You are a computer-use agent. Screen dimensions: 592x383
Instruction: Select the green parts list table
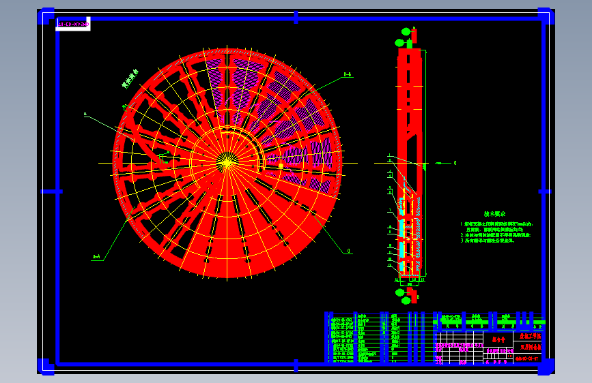tap(381, 337)
